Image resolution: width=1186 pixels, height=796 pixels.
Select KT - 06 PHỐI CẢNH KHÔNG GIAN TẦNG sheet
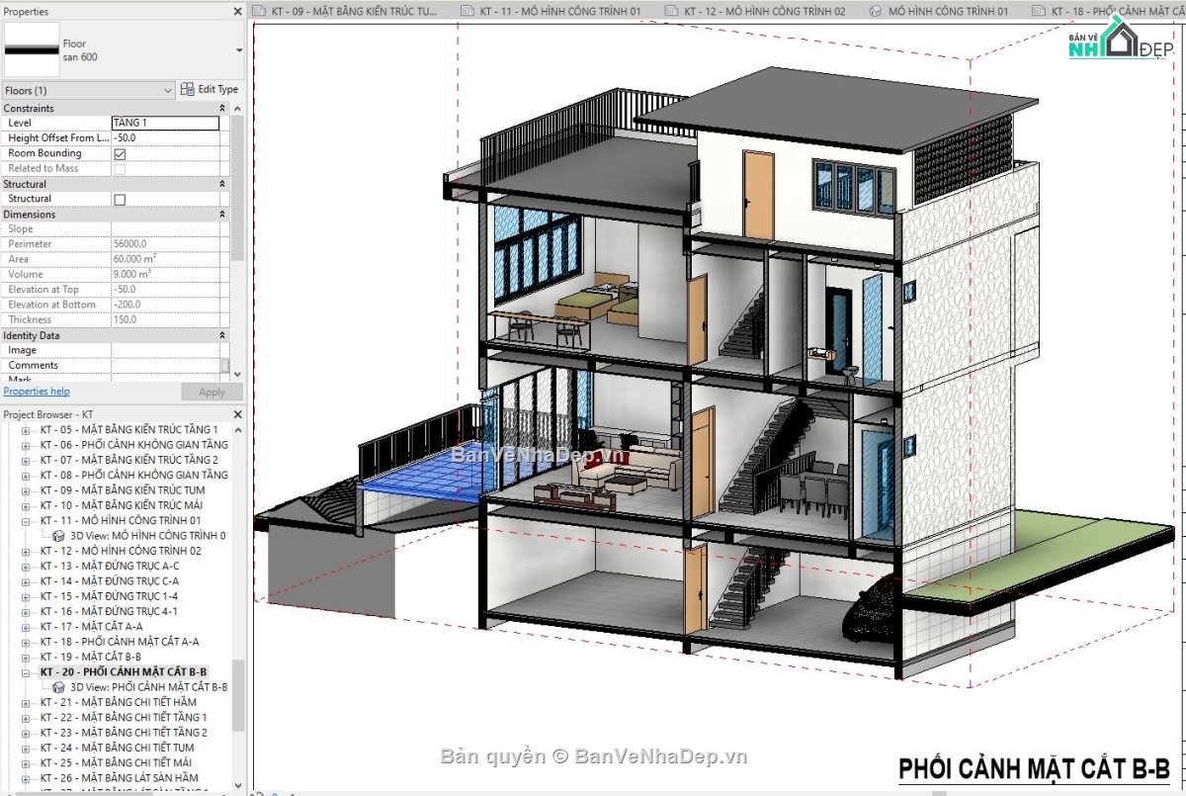[134, 445]
